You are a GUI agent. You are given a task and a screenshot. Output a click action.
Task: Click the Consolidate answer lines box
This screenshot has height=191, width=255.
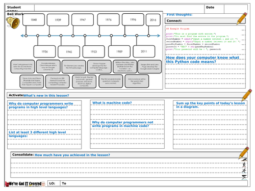pyautogui.click(x=129, y=168)
